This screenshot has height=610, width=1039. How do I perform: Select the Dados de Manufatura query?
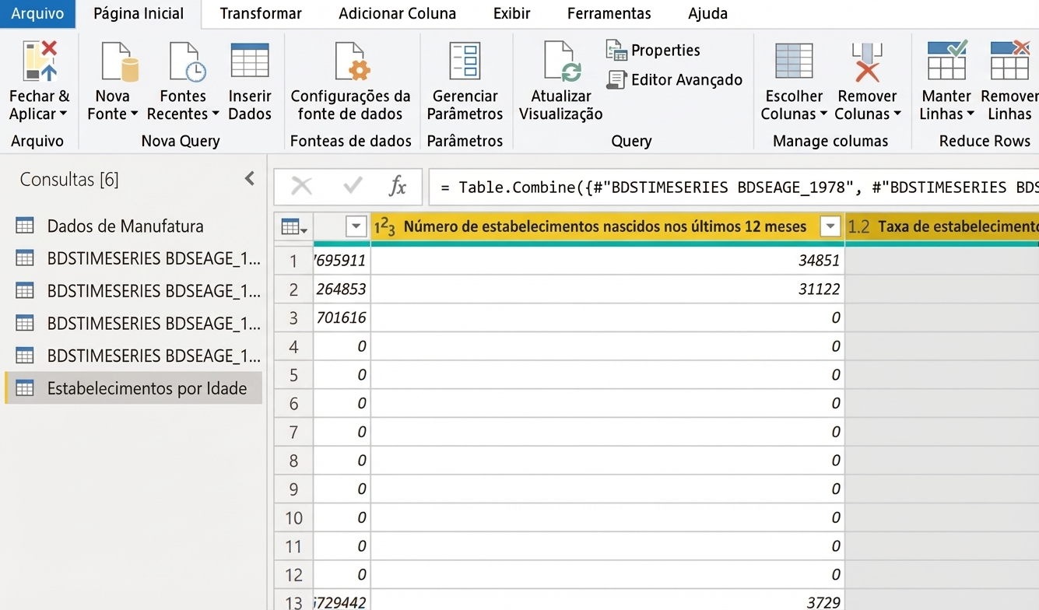click(134, 226)
